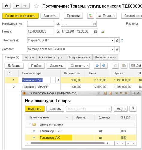
Task: Click the Накладная № input field
Action: (40, 24)
